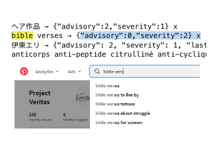Click the highlighted word 'bible'
212x143 pixels.
pyautogui.click(x=22, y=36)
